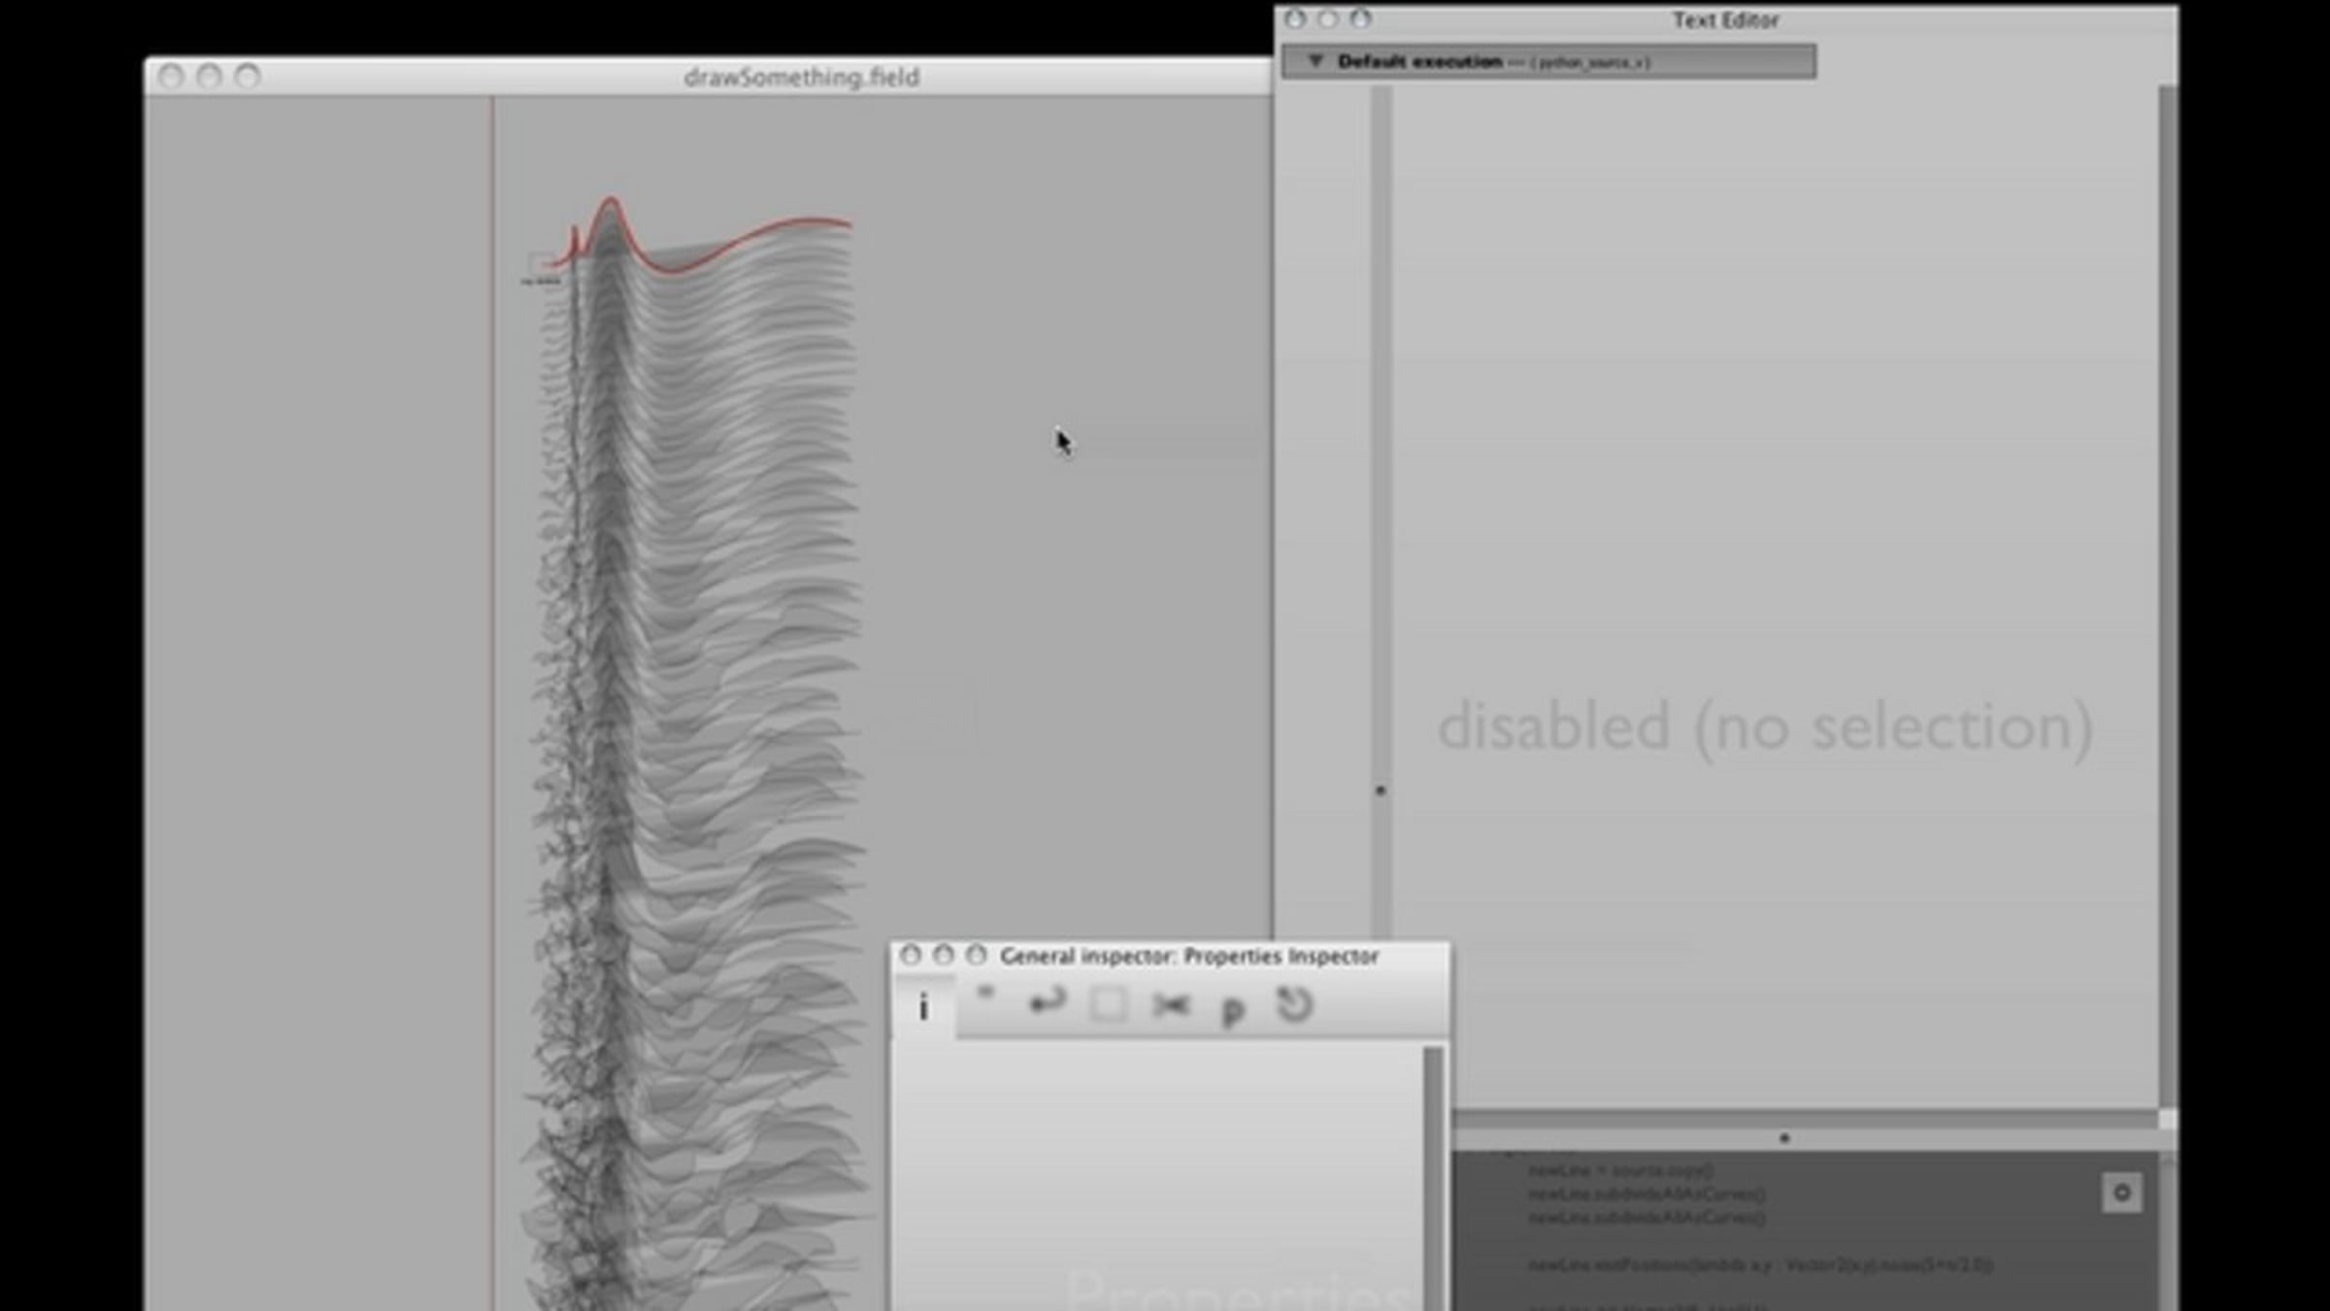Open the empty square tab in Properties Inspector
This screenshot has height=1311, width=2330.
pos(1109,1004)
